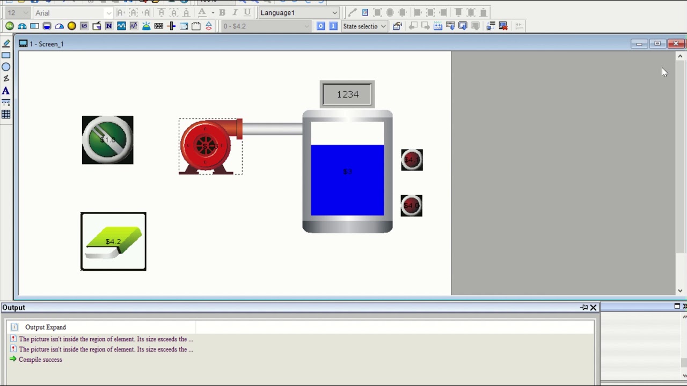This screenshot has width=687, height=386.
Task: Select the scale ruler drawing tool
Action: (x=6, y=102)
